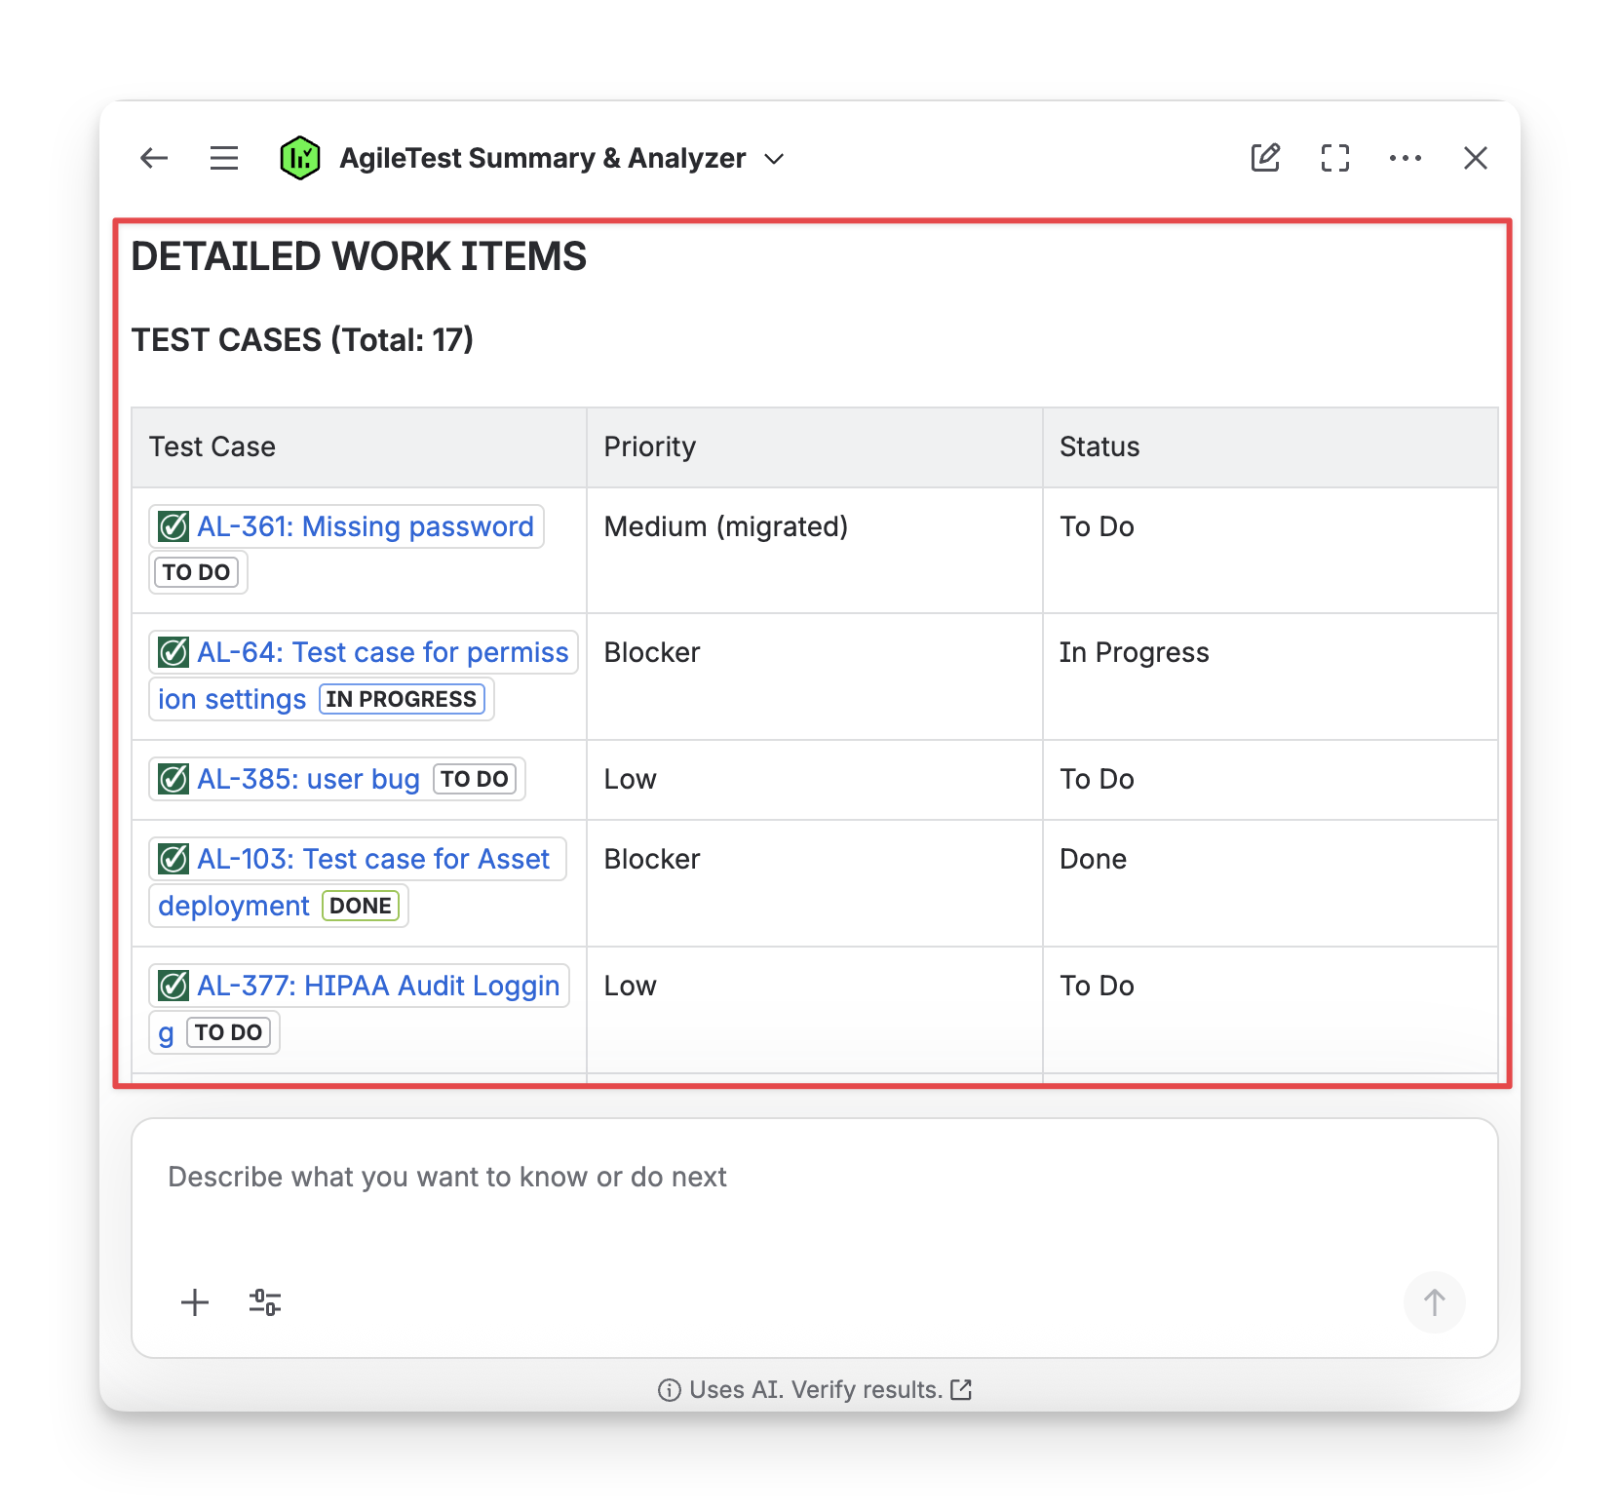The image size is (1620, 1511).
Task: Open the AL-385: user bug link
Action: pyautogui.click(x=308, y=779)
